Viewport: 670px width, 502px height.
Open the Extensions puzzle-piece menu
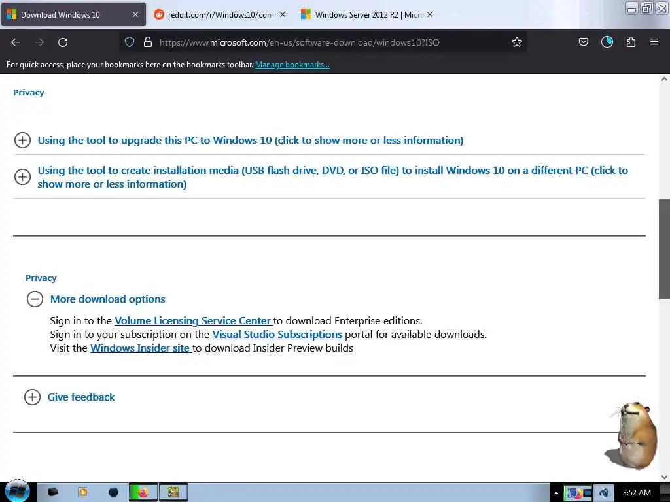tap(631, 42)
